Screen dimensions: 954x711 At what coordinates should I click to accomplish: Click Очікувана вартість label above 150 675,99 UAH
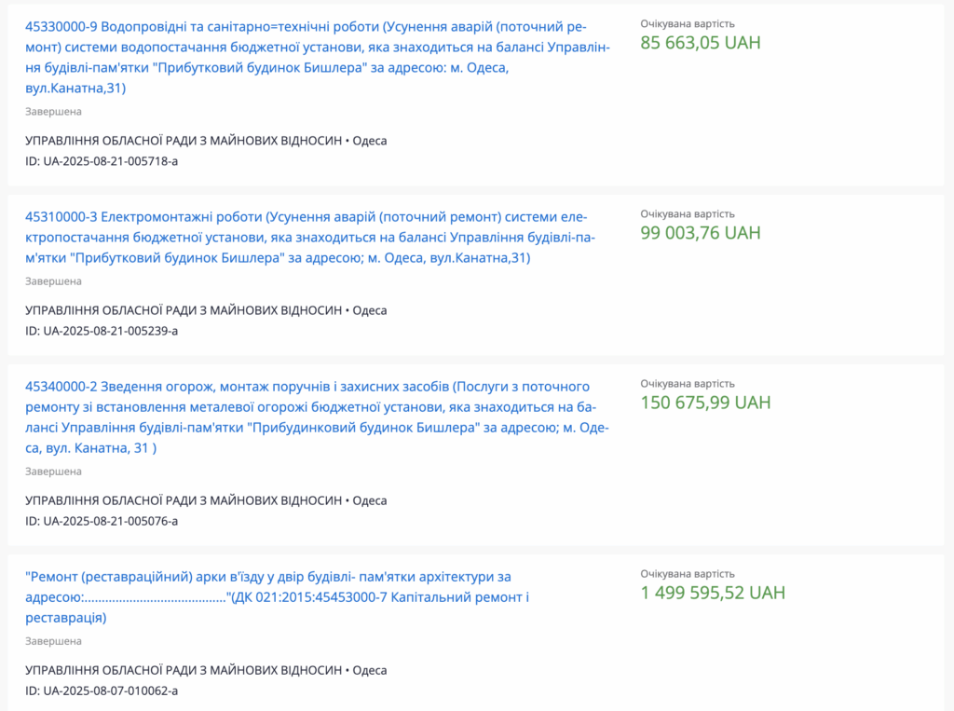688,384
